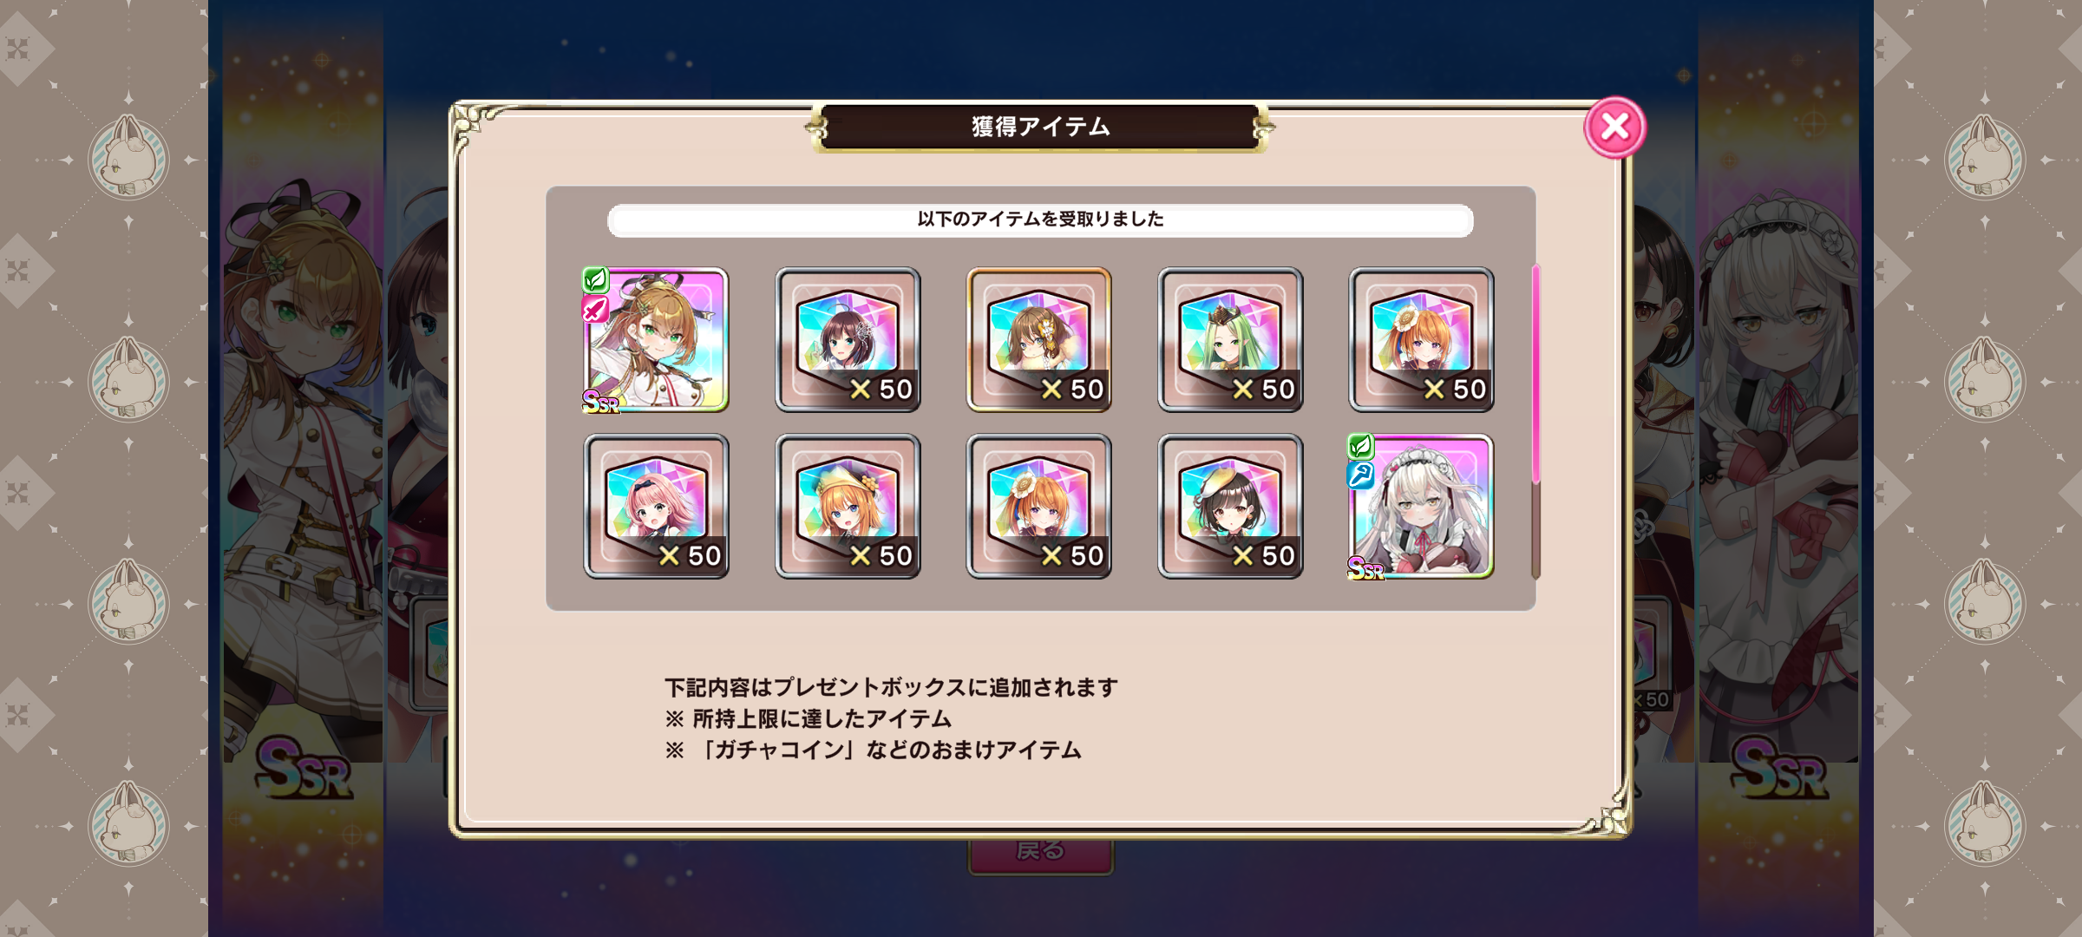Select the SSR orange-haired green-eyed character card
Viewport: 2082px width, 937px height.
(656, 339)
